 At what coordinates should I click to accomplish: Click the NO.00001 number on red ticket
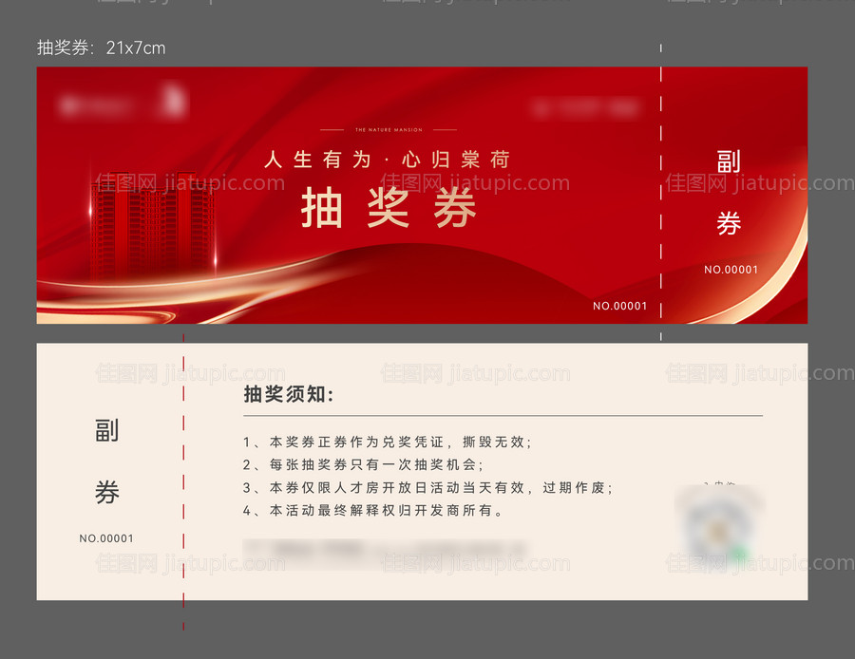[x=618, y=306]
